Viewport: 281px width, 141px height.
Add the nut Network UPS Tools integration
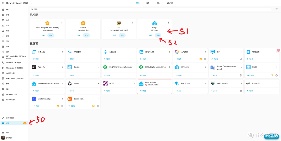122,35
